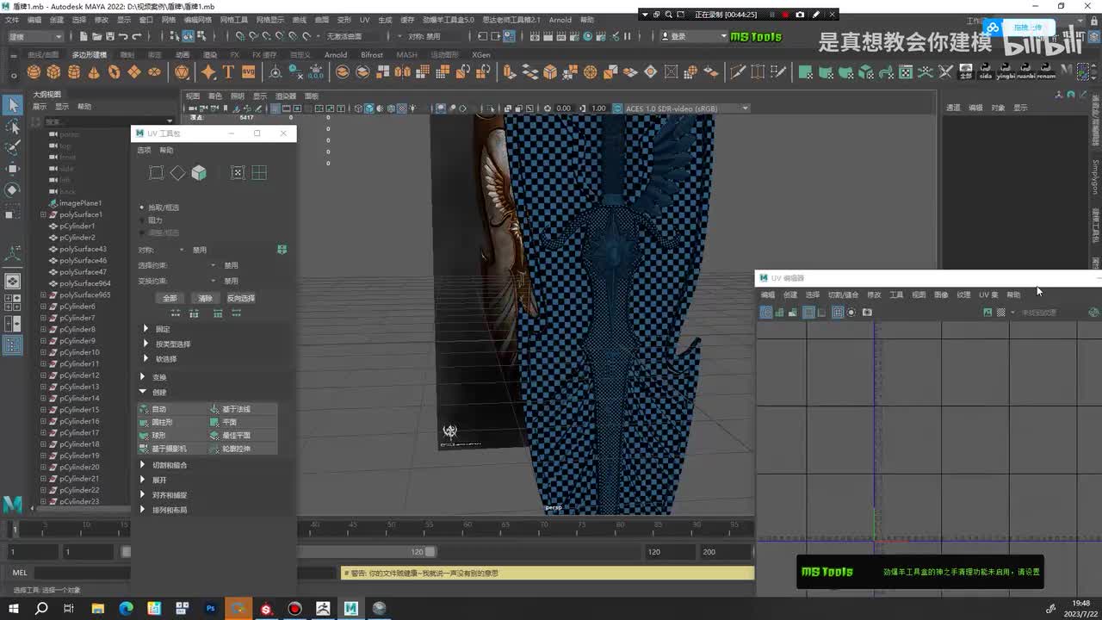Open Photoshop from the Windows taskbar

tap(210, 609)
